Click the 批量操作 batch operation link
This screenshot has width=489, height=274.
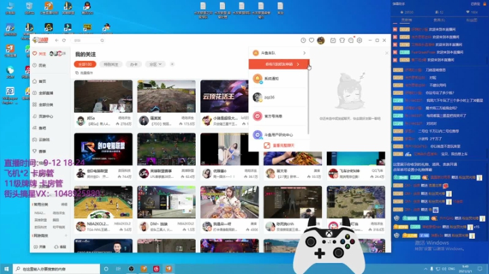(x=84, y=73)
